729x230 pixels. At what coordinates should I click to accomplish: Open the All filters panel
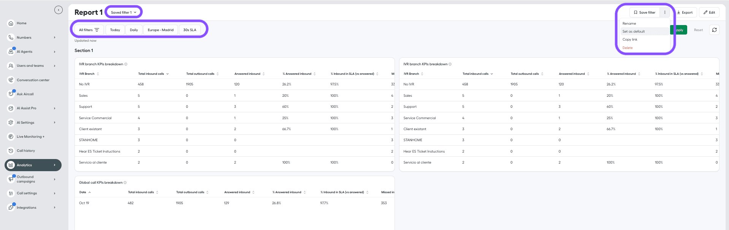coord(89,30)
